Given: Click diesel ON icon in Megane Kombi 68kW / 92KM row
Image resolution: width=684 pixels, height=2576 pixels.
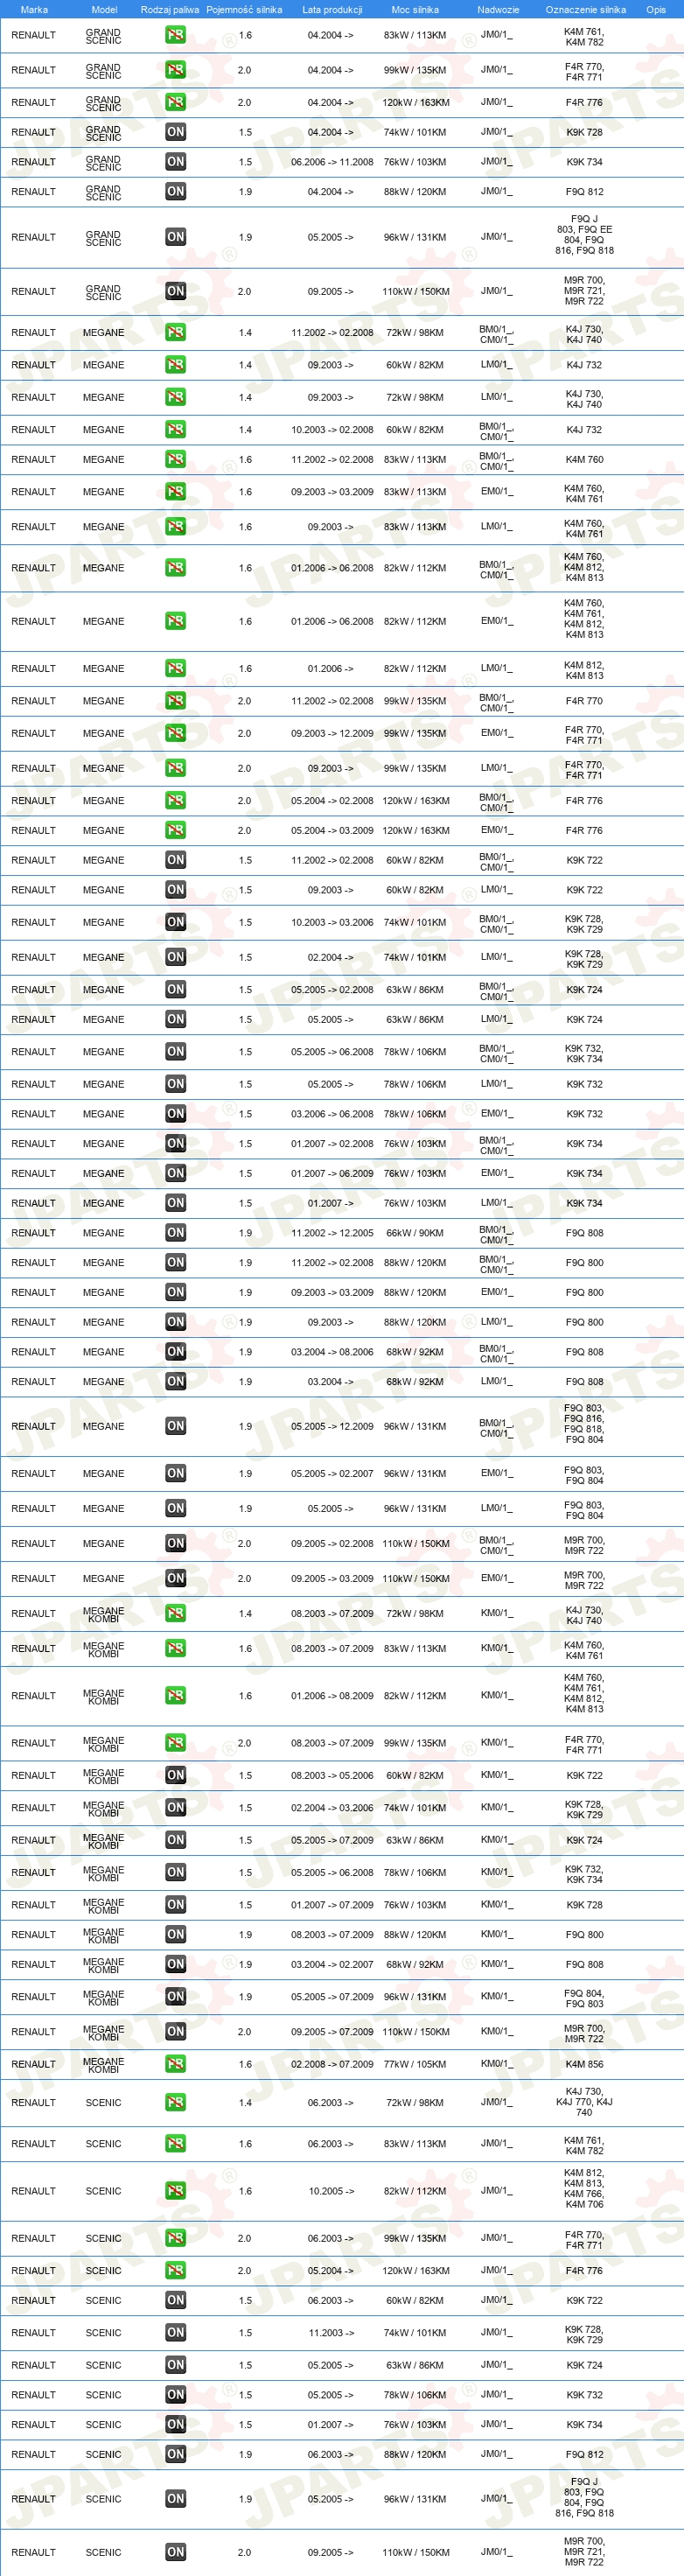Looking at the screenshot, I should tap(175, 1964).
